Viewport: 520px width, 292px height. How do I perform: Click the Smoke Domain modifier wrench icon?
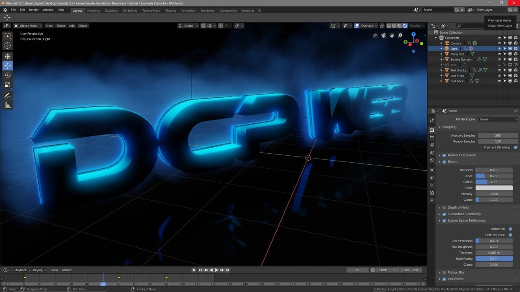coord(479,59)
